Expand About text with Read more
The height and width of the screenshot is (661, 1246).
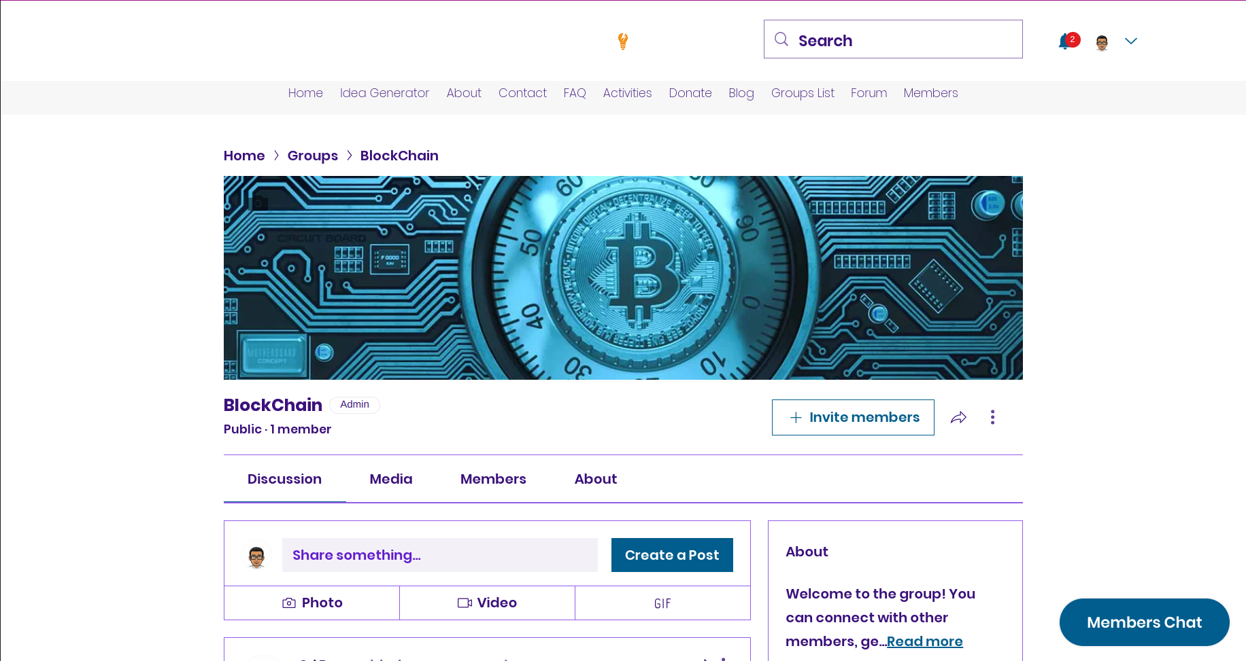[x=924, y=641]
